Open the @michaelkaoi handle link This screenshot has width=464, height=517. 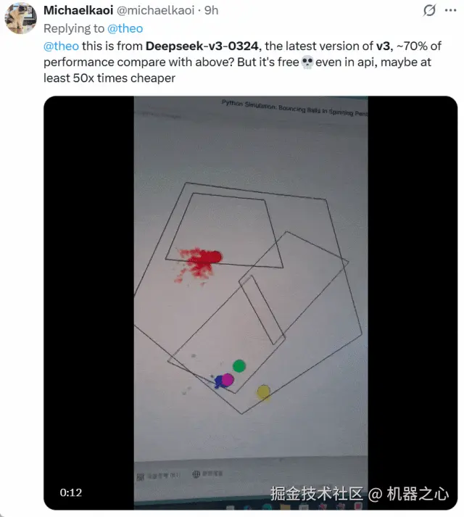coord(156,10)
